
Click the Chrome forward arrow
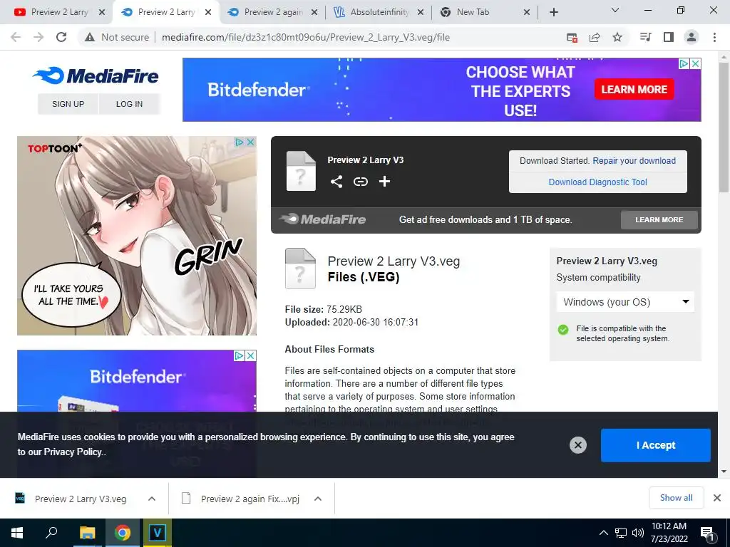click(38, 37)
